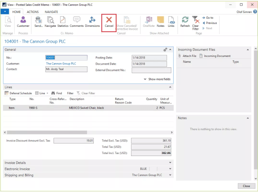
Task: Collapse the Notes pane
Action: pos(248,118)
